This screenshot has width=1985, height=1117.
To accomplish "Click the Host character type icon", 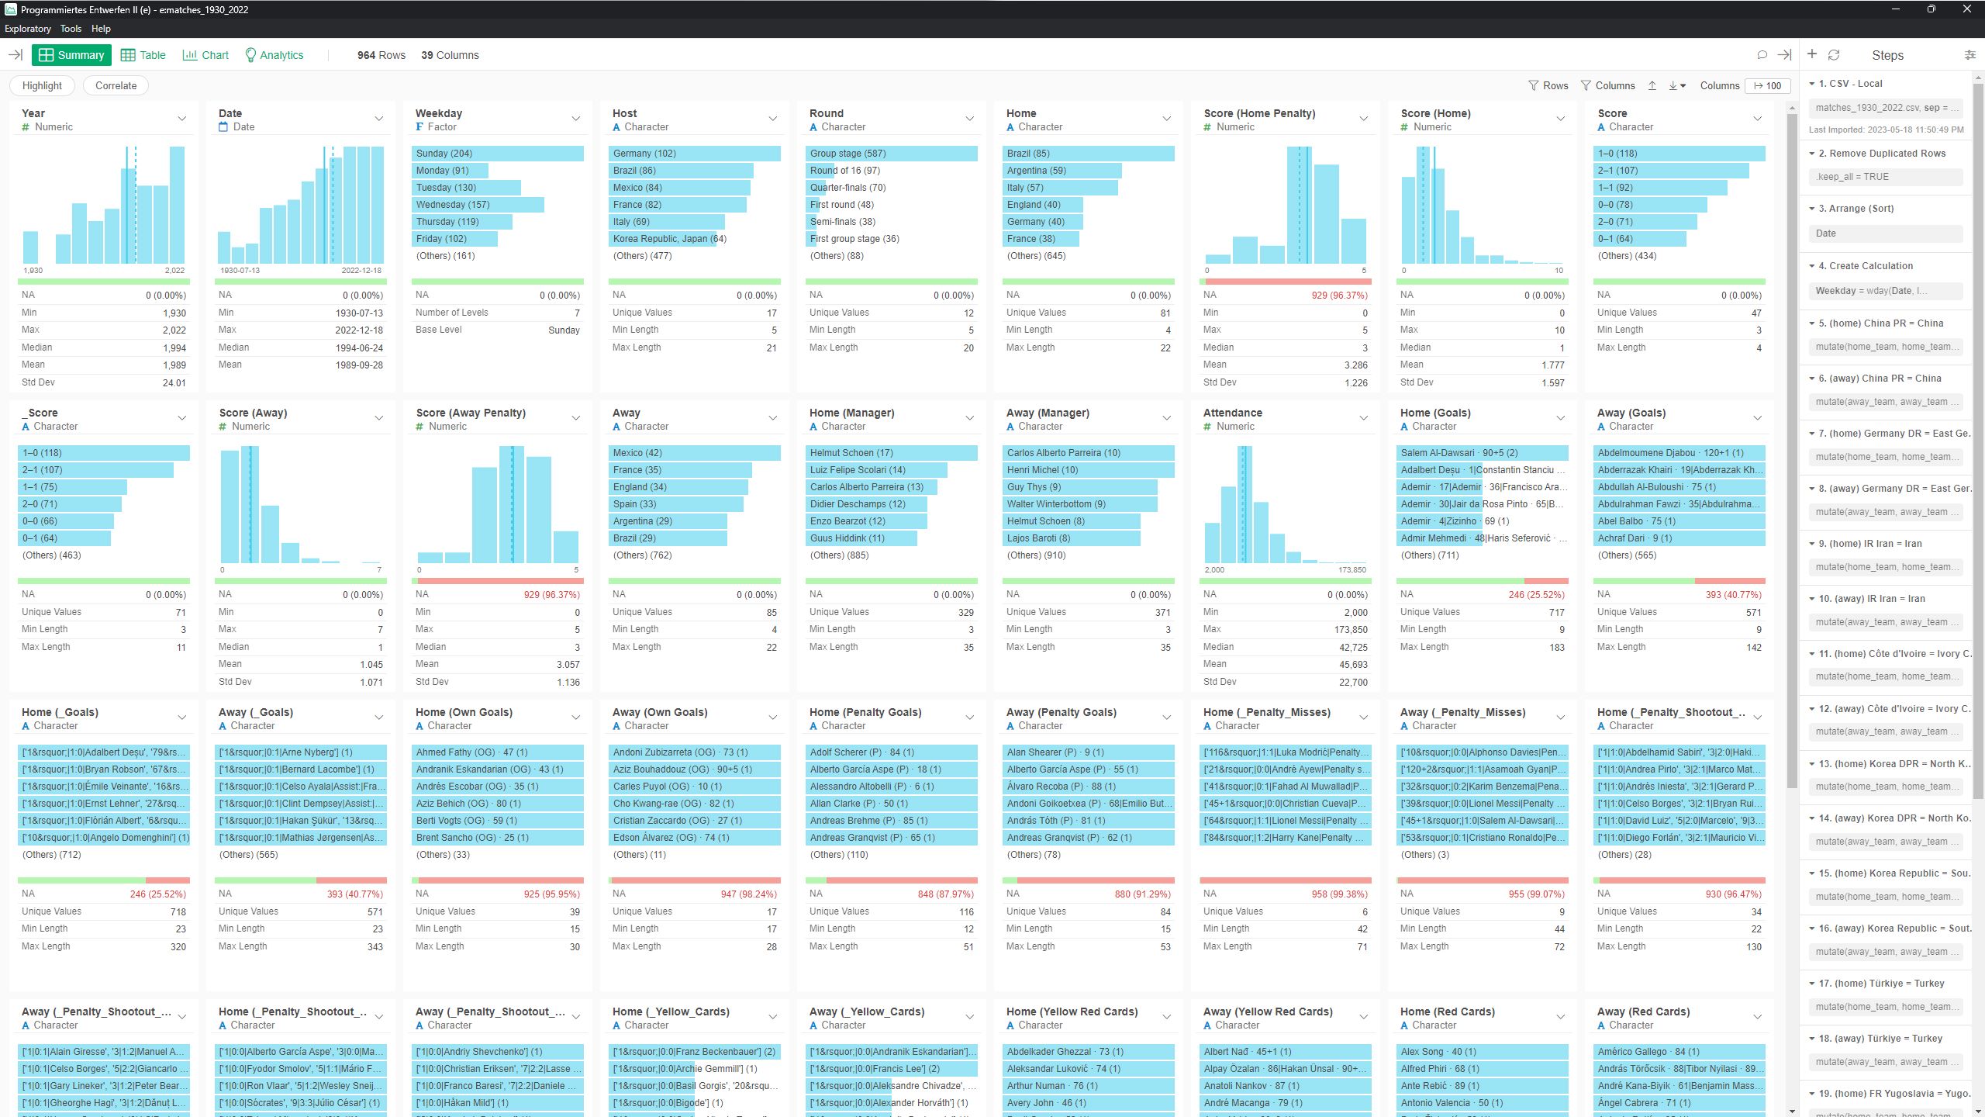I will 616,126.
